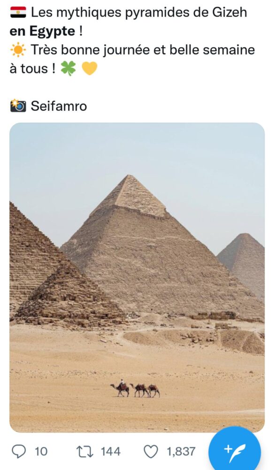Open the 1,837 likes count
The width and height of the screenshot is (276, 470).
pos(181,451)
